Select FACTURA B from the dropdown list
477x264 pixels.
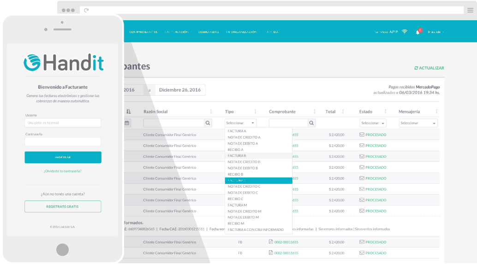237,156
